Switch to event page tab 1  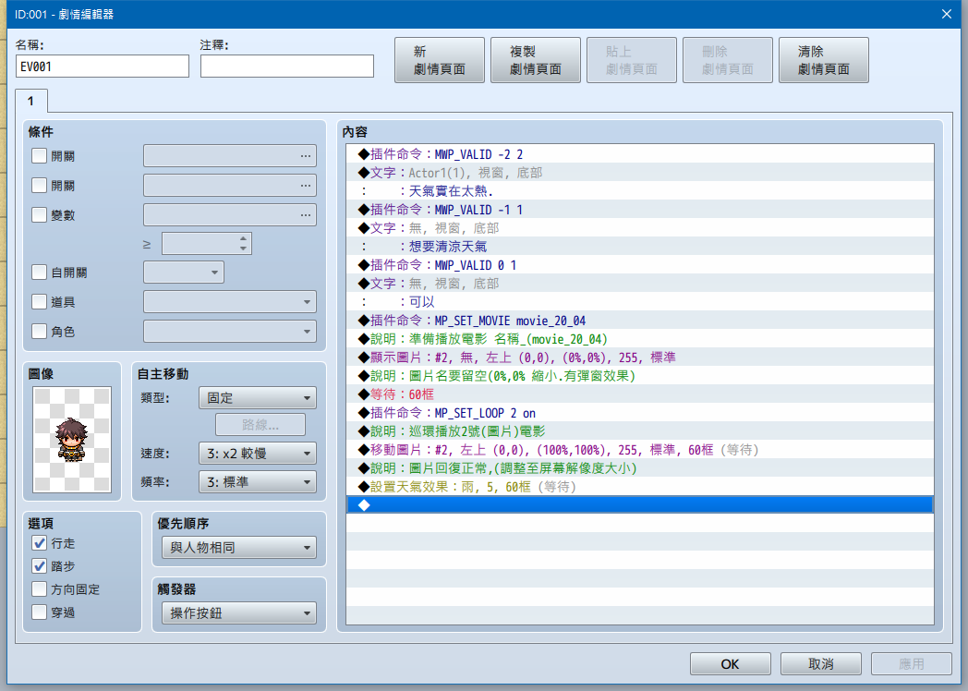(30, 102)
